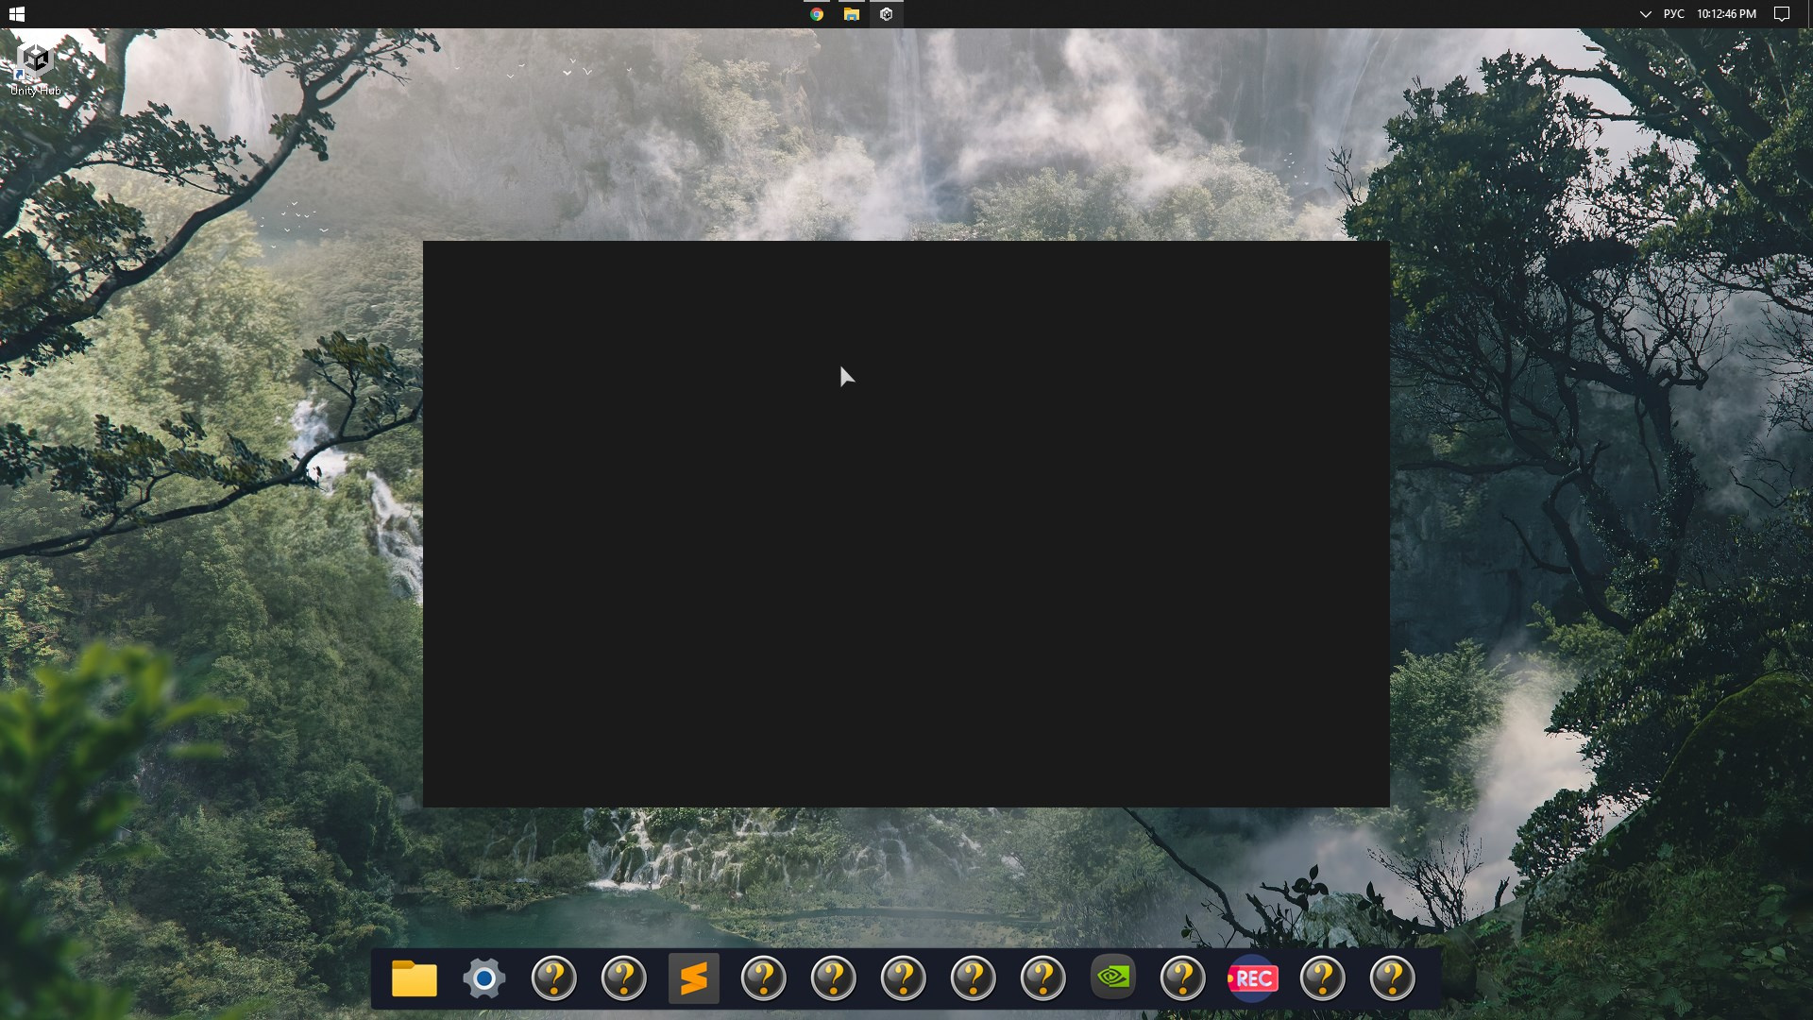Screen dimensions: 1813x1020
Task: Open the yellow folder icon in the dock
Action: [415, 978]
